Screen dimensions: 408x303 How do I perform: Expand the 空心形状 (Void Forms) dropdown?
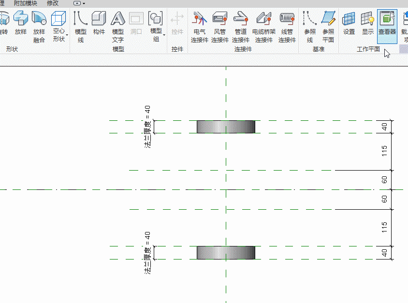59,35
